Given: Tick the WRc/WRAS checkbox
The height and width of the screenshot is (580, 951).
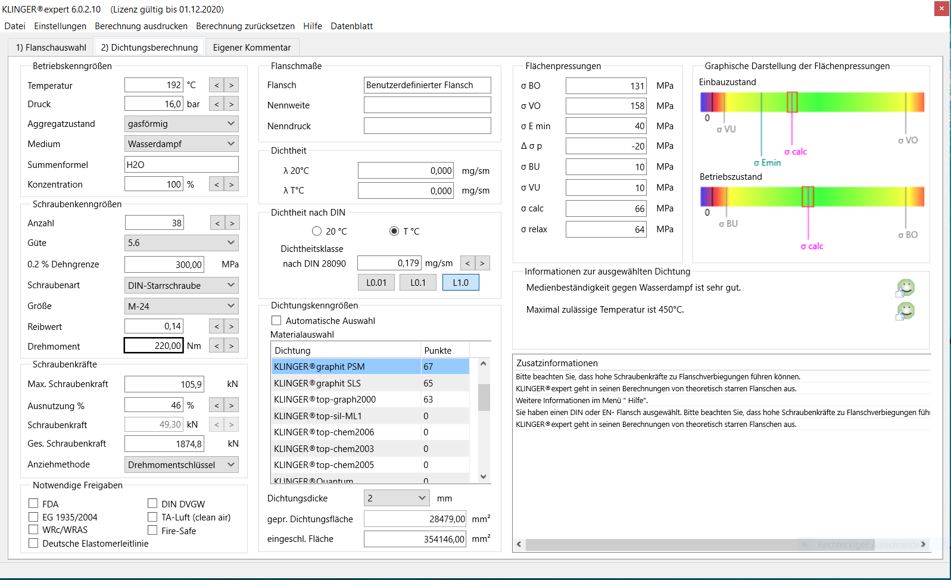Looking at the screenshot, I should (x=33, y=529).
